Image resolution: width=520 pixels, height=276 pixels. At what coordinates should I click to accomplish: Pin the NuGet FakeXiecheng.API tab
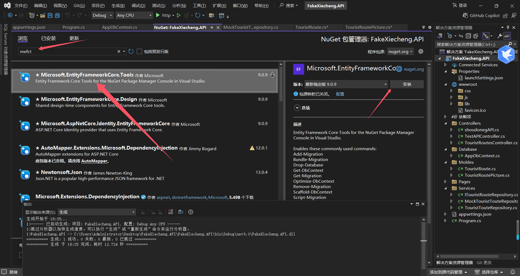point(212,27)
